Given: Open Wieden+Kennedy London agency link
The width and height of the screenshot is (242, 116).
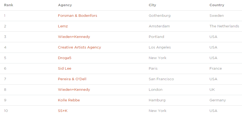Looking at the screenshot, I should click(74, 90).
